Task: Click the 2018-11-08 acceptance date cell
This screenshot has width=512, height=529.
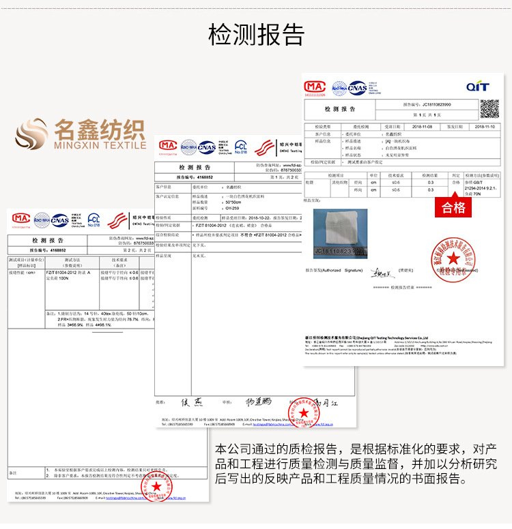Action: (422, 127)
